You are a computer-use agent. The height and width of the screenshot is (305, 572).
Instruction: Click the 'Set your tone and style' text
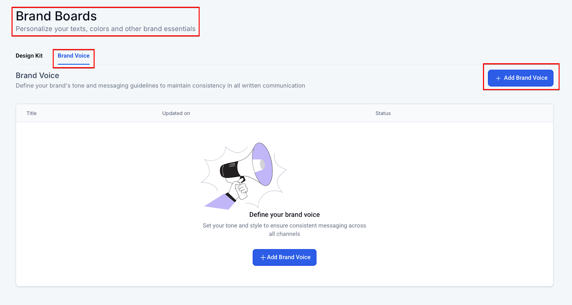click(284, 226)
